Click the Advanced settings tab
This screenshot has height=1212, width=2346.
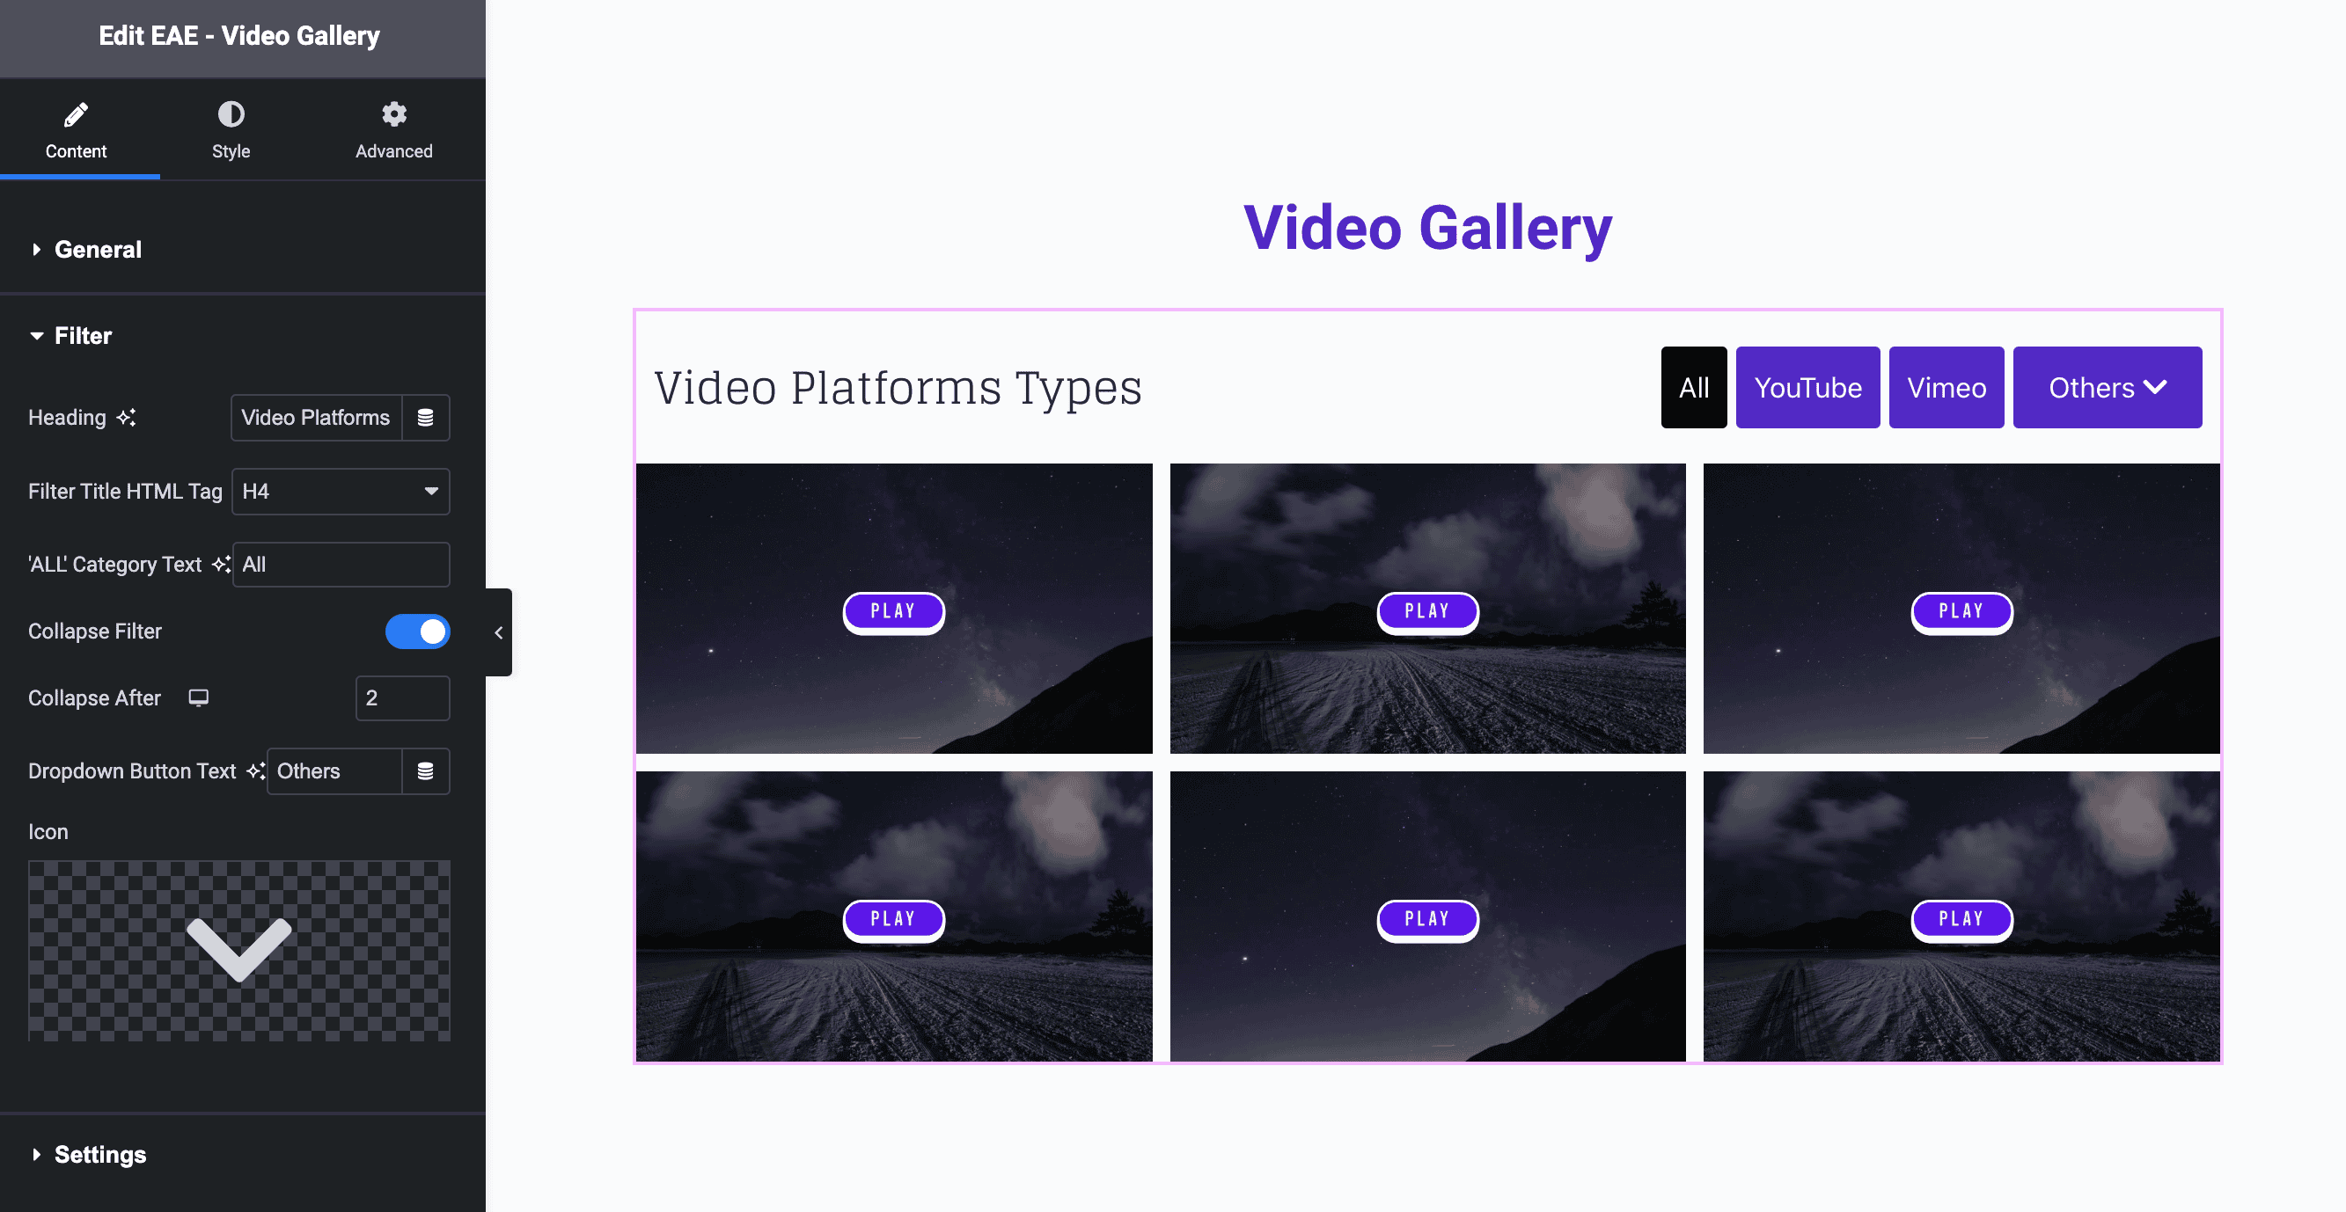392,130
